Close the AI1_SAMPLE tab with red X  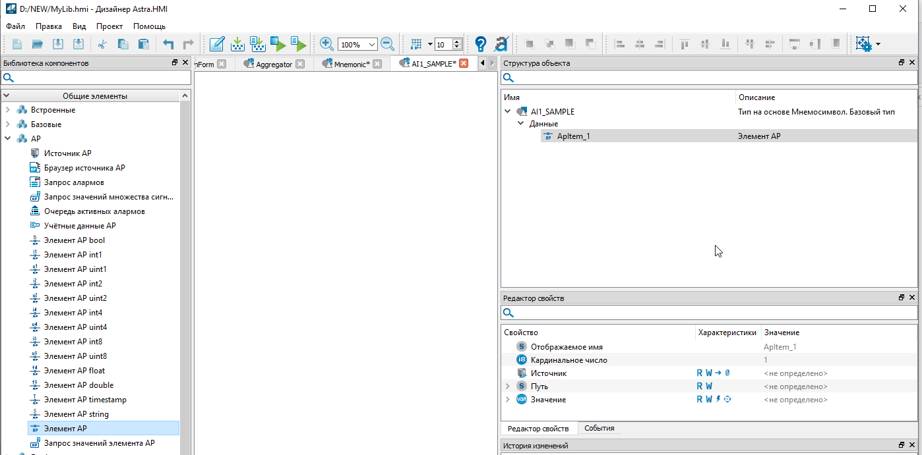coord(464,64)
